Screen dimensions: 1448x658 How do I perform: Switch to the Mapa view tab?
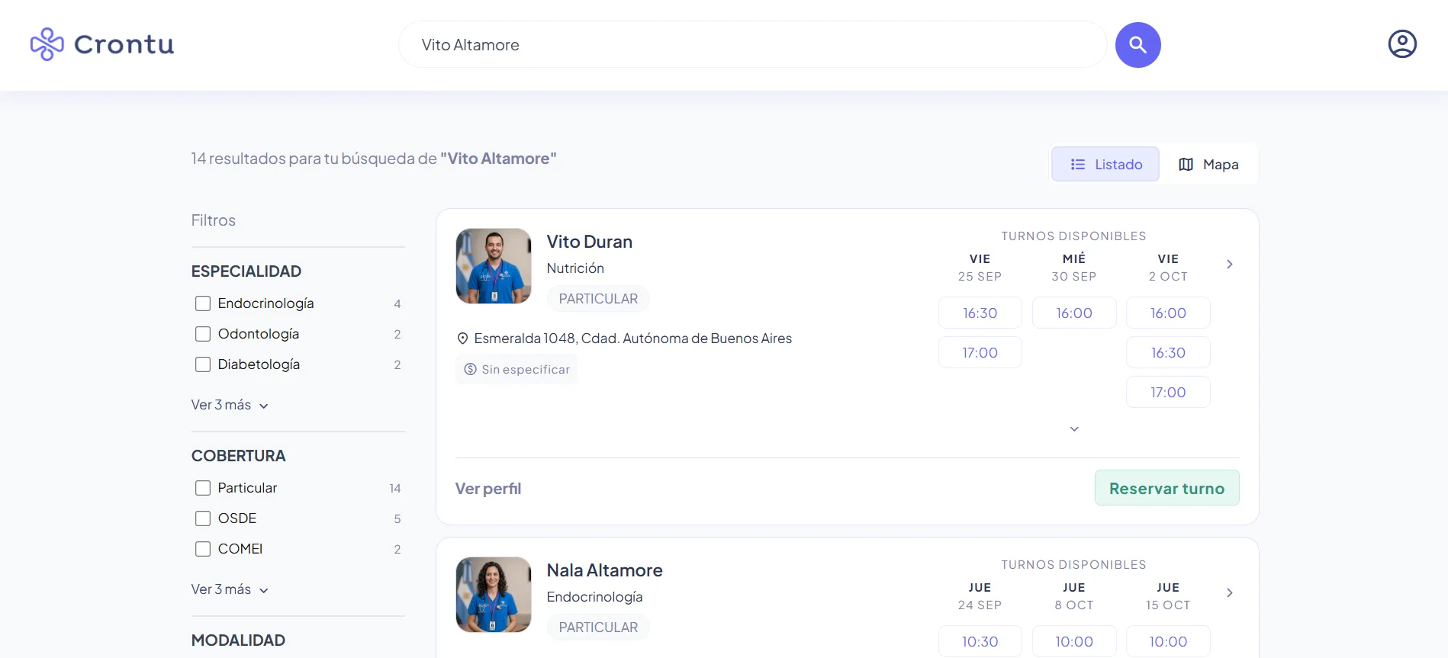point(1208,165)
